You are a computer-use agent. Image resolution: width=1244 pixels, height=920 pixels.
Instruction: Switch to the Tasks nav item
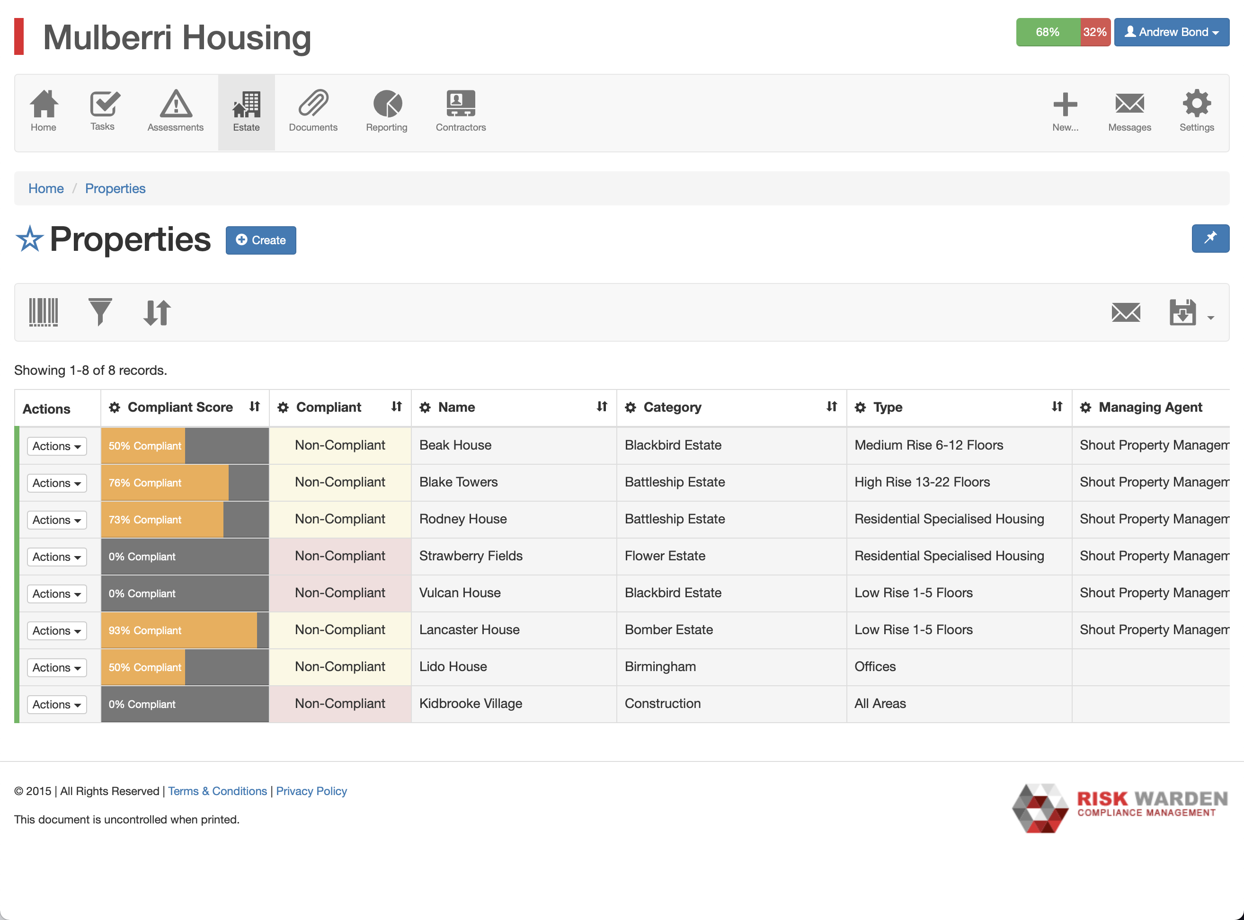point(103,111)
